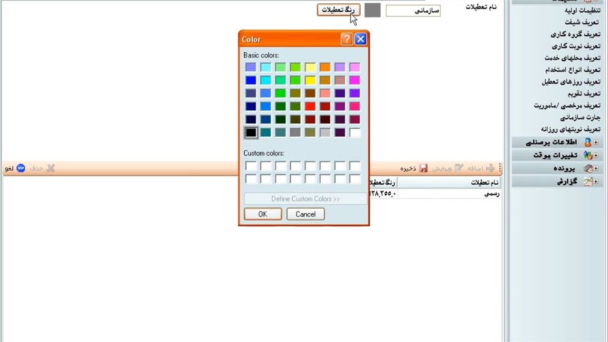Expand the گزارش section with plus box
Viewport: 608px width, 342px height.
[596, 181]
